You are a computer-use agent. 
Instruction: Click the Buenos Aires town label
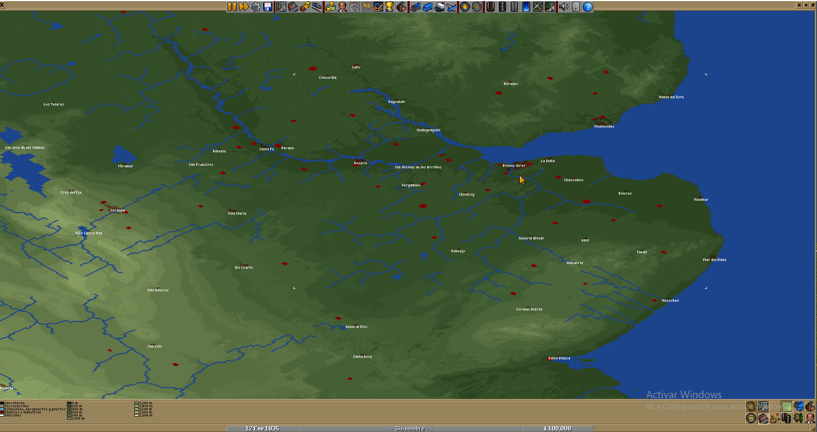tap(514, 166)
